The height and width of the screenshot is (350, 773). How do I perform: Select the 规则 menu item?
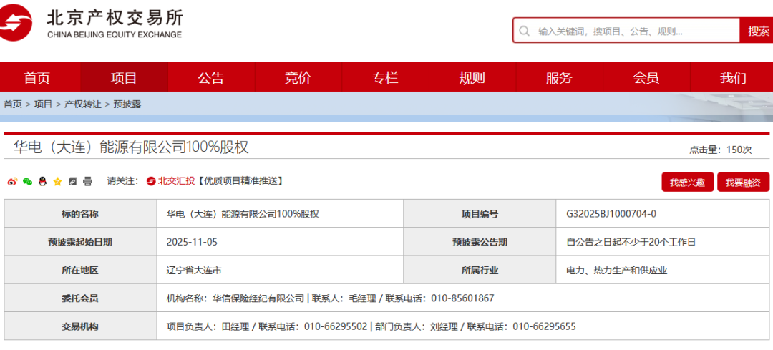(472, 77)
